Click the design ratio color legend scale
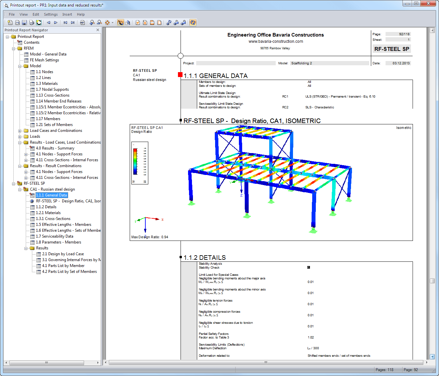The height and width of the screenshot is (376, 439). [140, 163]
